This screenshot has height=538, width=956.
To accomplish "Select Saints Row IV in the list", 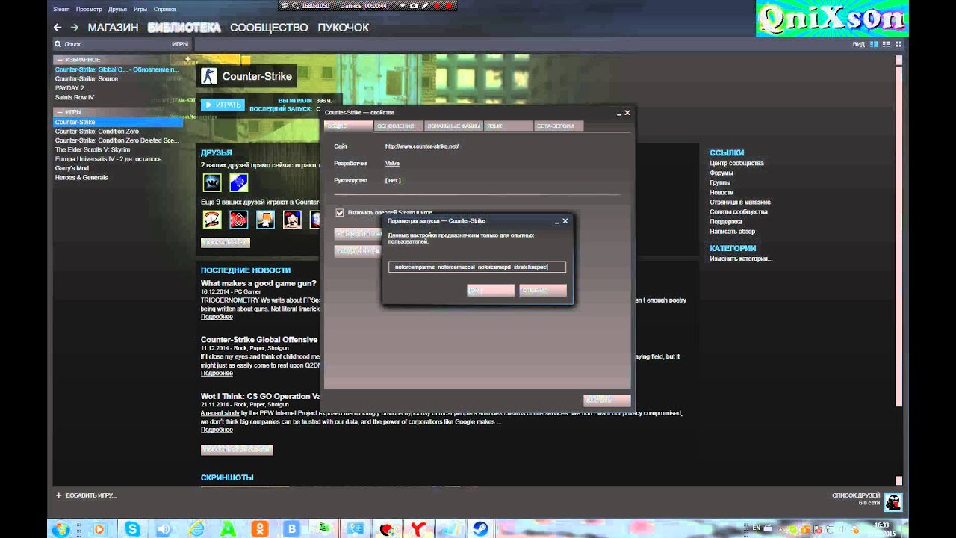I will pos(75,97).
